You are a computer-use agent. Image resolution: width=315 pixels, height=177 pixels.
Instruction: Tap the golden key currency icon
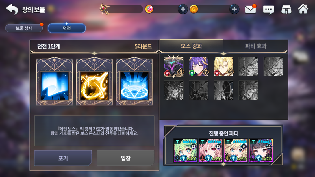104,9
